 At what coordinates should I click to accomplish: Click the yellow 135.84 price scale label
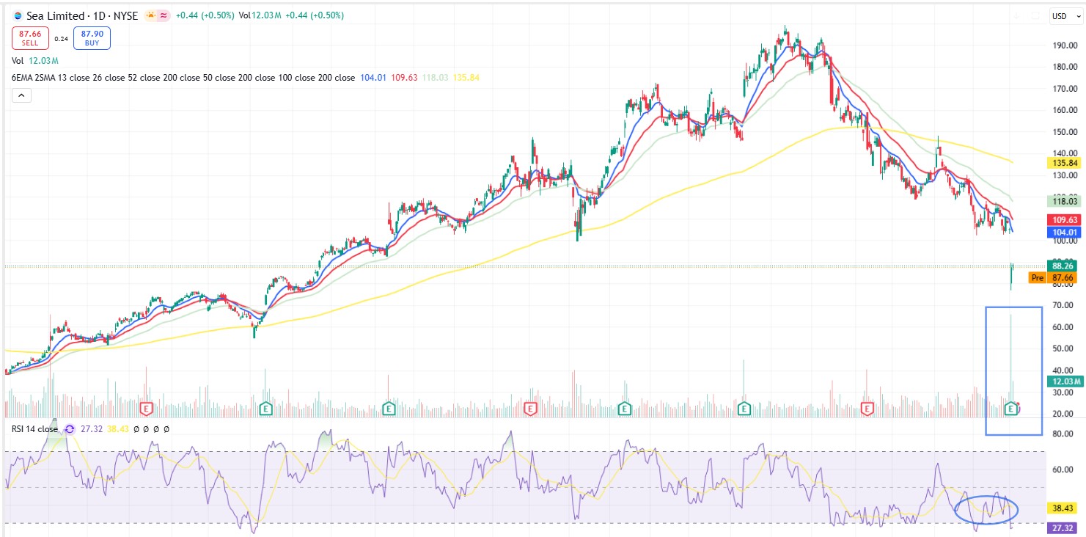(1062, 162)
